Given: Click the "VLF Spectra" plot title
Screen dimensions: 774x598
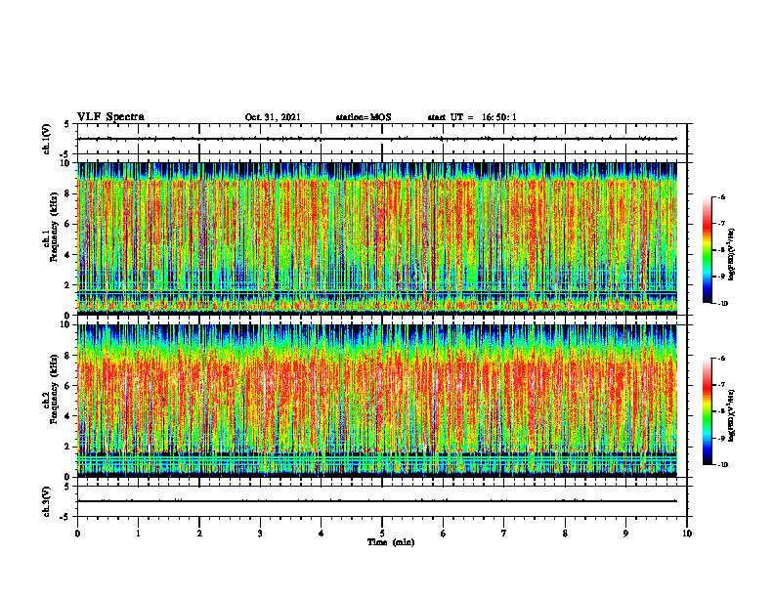Looking at the screenshot, I should pyautogui.click(x=110, y=117).
